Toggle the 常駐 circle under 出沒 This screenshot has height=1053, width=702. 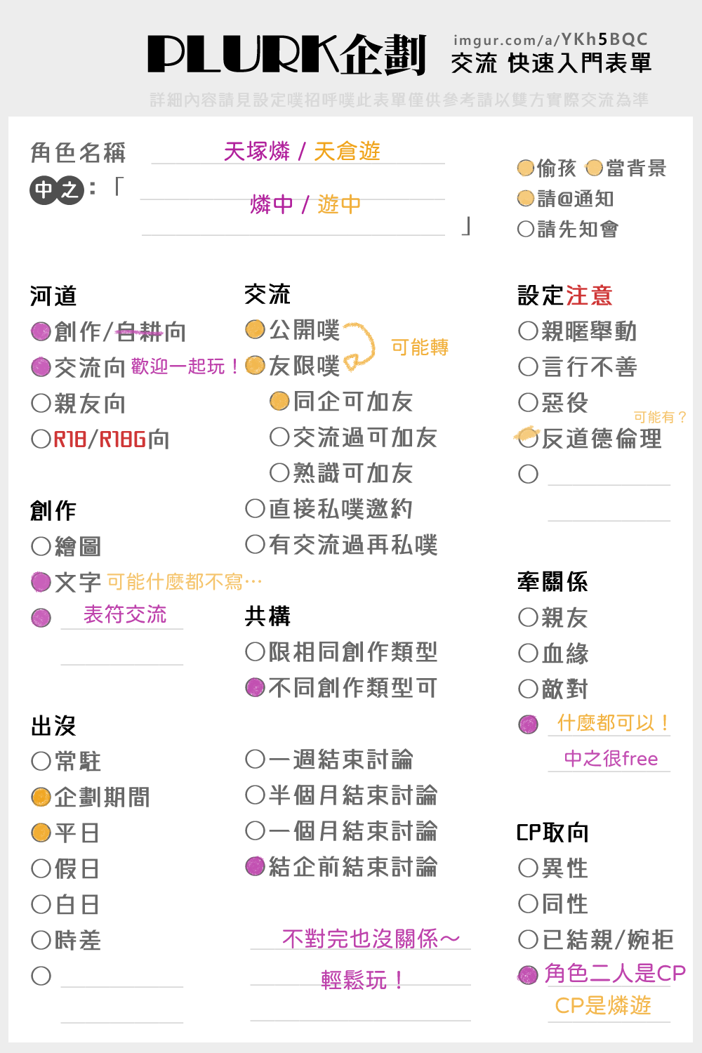(41, 761)
